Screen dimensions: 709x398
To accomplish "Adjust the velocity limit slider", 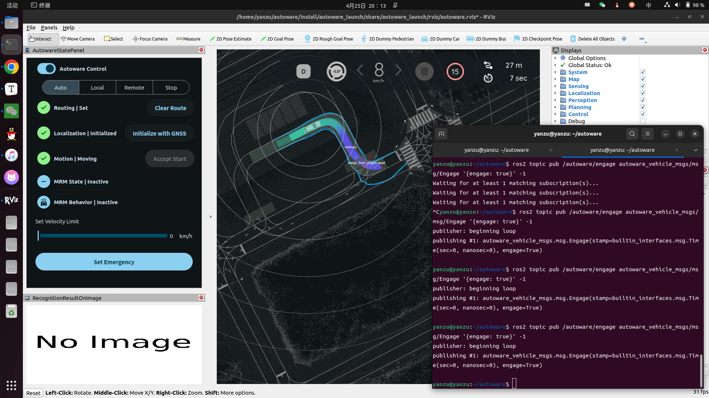I will tap(103, 236).
